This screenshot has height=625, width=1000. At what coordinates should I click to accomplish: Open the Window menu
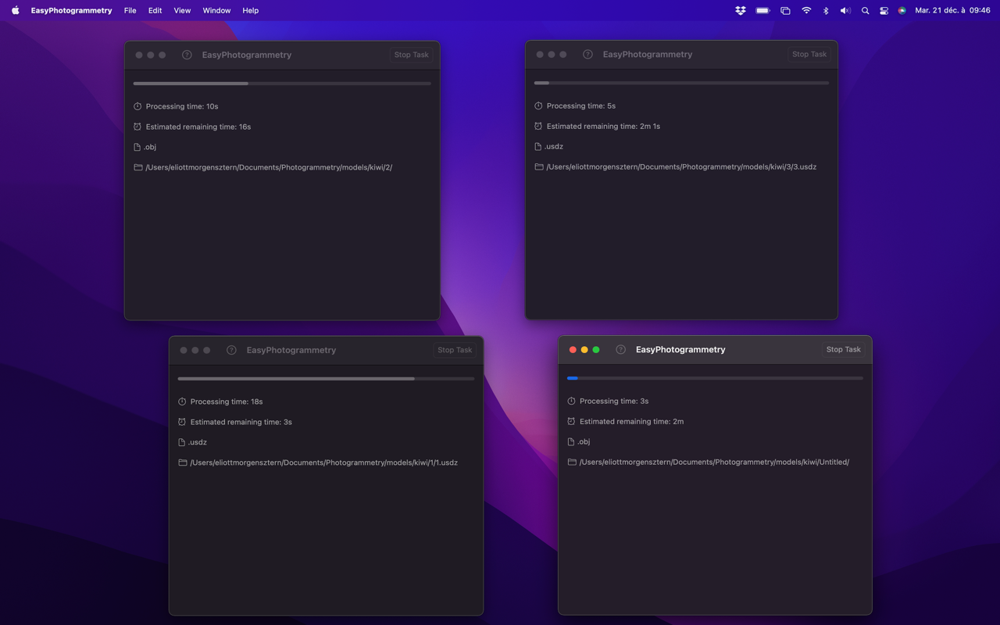(216, 11)
